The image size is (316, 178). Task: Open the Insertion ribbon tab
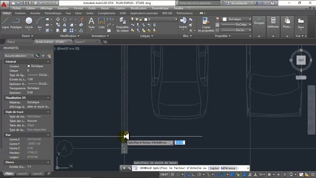(x=20, y=13)
